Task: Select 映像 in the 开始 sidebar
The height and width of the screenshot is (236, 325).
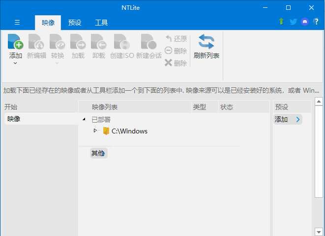Action: point(41,119)
